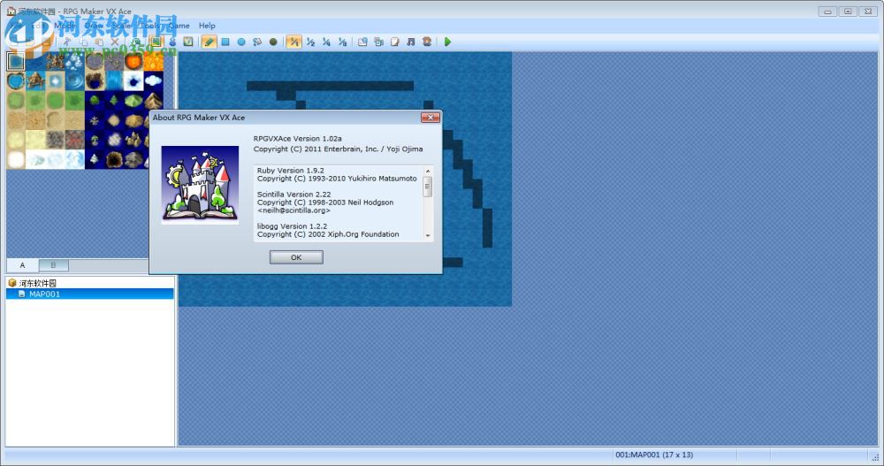Switch to Region editing mode icon

tap(187, 42)
